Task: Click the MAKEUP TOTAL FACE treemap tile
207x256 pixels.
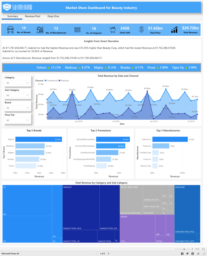Action: point(81,207)
